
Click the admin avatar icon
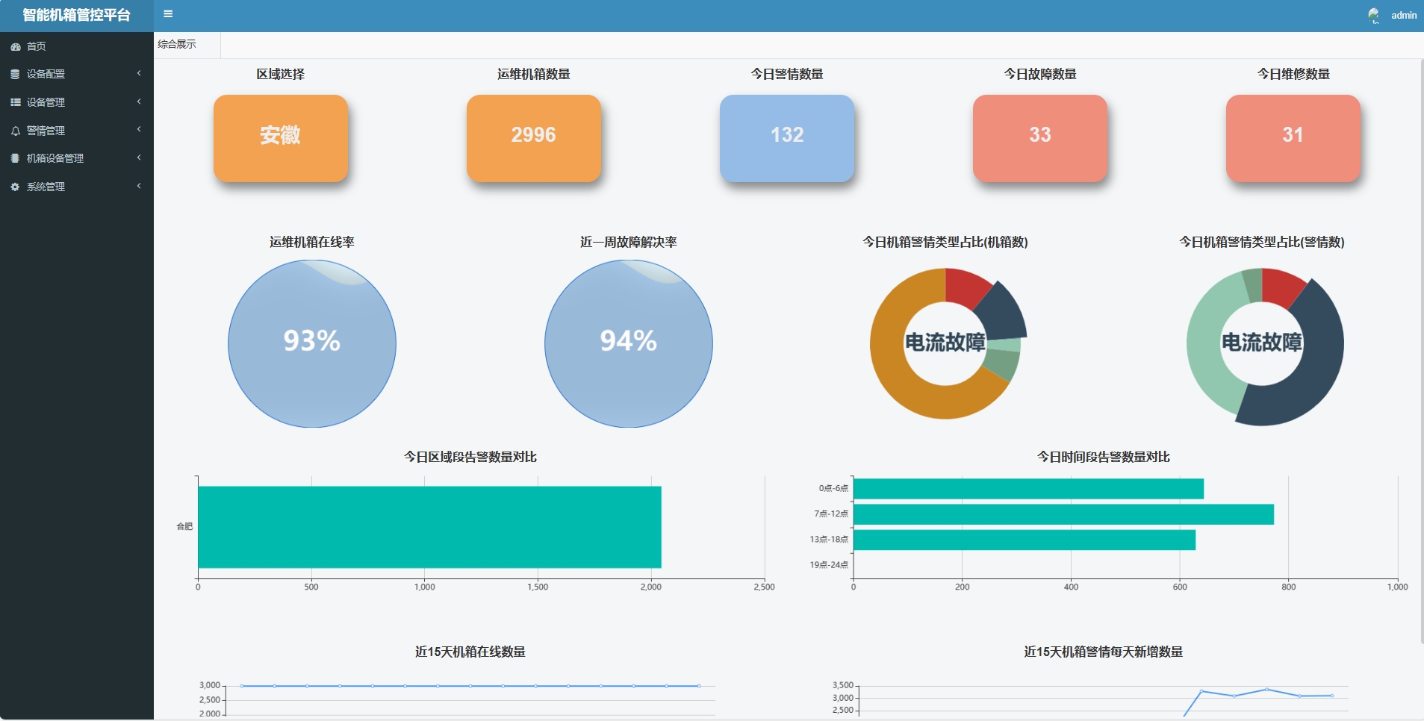click(x=1374, y=15)
